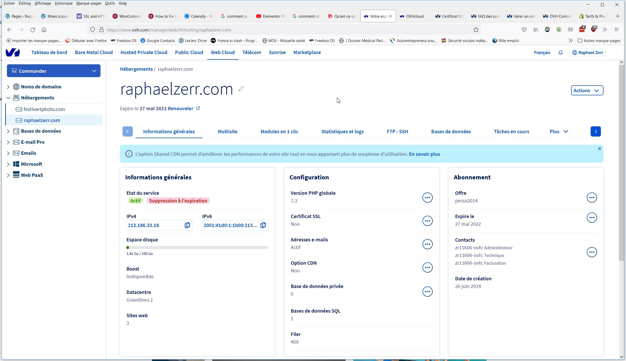Click the pencil icon beside raphaelzerr.com title
The image size is (626, 361).
point(241,89)
